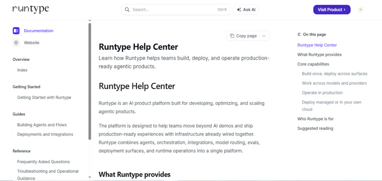This screenshot has height=181, width=382.
Task: Click the On this page label
Action: click(x=314, y=34)
